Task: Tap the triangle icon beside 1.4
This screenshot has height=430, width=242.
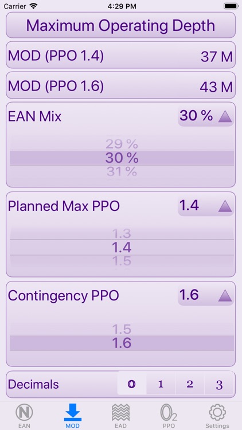Action: [225, 206]
